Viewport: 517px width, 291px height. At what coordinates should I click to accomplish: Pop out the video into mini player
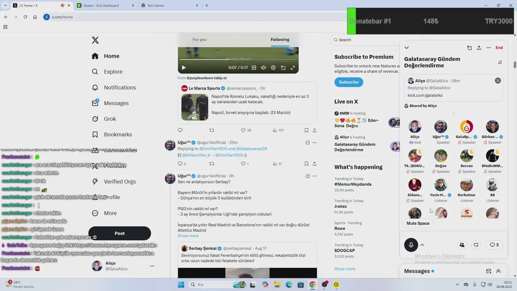pos(283,68)
